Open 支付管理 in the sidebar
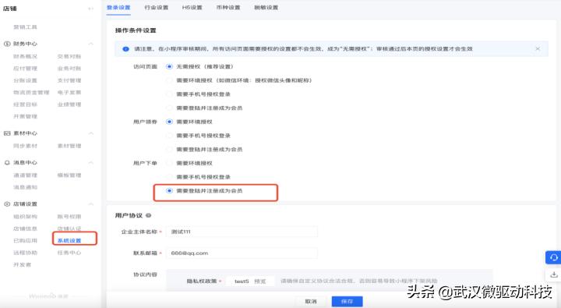This screenshot has width=561, height=308. click(x=69, y=80)
